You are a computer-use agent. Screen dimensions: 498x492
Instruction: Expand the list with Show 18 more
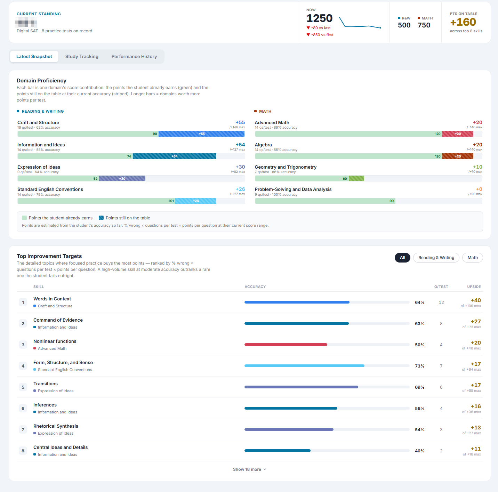tap(249, 469)
